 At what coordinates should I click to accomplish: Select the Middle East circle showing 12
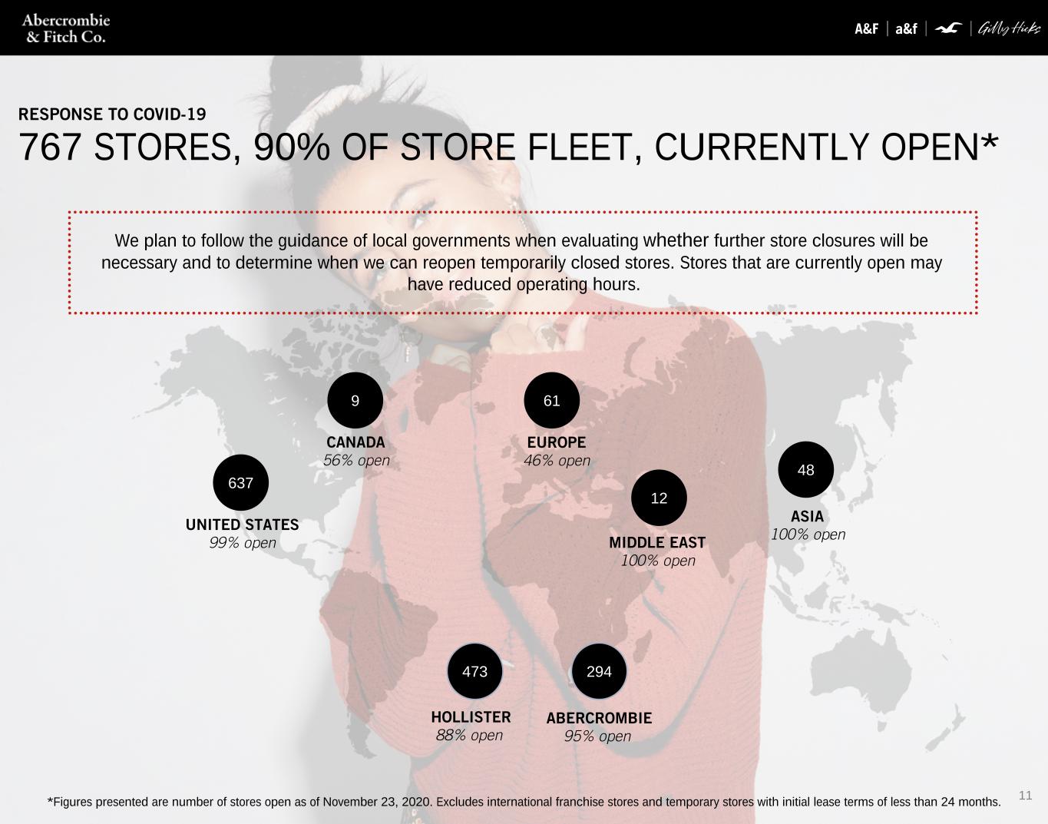[659, 498]
